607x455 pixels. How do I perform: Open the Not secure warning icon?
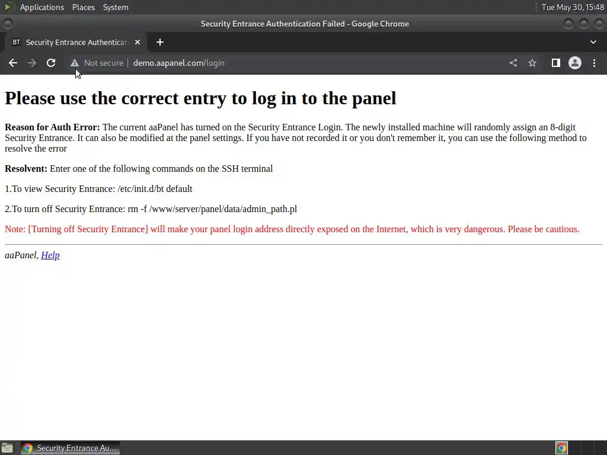(x=74, y=63)
